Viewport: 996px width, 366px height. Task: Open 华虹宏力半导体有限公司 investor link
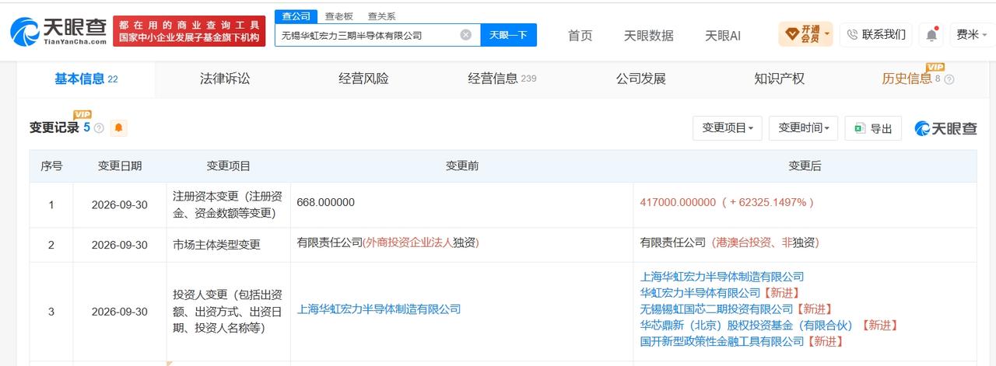pyautogui.click(x=700, y=292)
